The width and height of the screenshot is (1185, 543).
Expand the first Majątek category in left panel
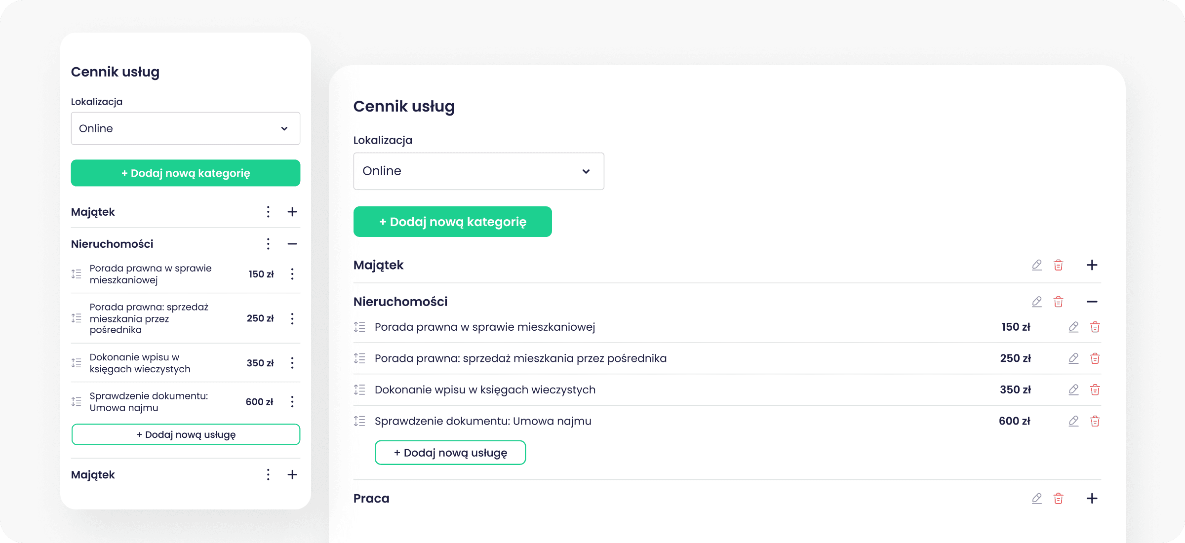(x=292, y=212)
